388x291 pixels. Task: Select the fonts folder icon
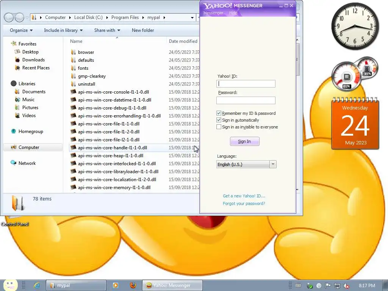73,68
